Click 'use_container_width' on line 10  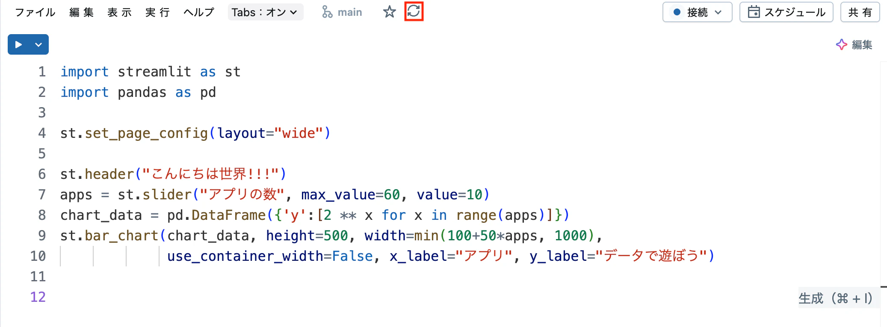pos(245,256)
